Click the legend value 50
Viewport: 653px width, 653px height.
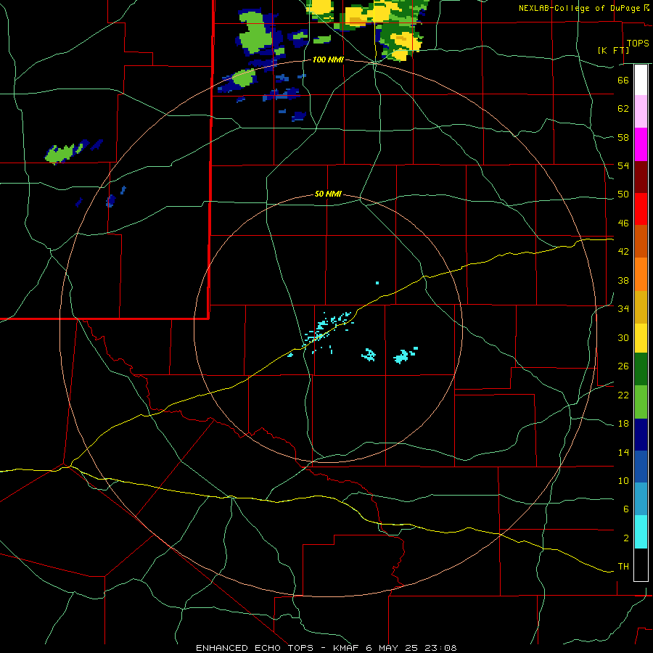click(x=623, y=194)
